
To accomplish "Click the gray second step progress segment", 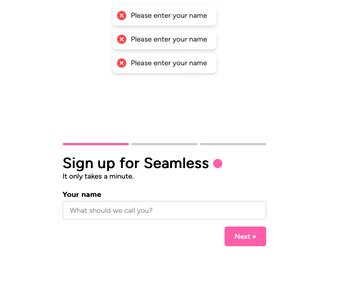I will pos(164,144).
